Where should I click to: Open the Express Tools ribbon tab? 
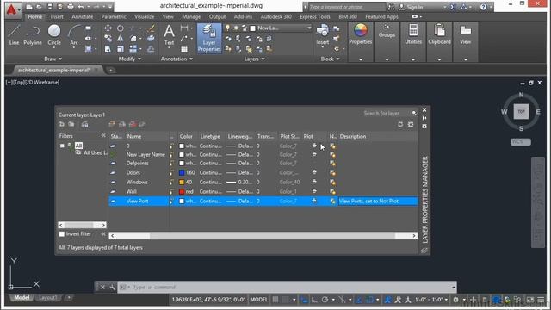pyautogui.click(x=315, y=16)
